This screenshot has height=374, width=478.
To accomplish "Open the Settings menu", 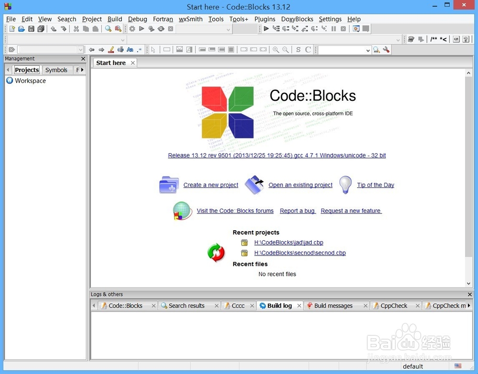I will [x=330, y=19].
